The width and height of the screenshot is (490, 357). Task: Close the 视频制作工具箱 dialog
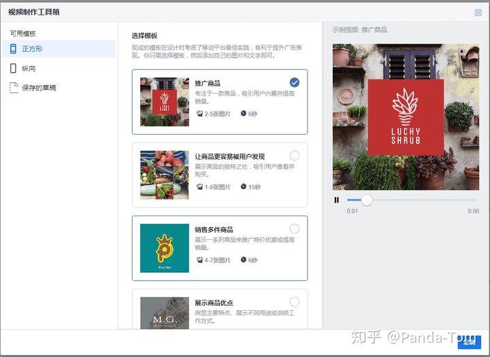[x=478, y=12]
